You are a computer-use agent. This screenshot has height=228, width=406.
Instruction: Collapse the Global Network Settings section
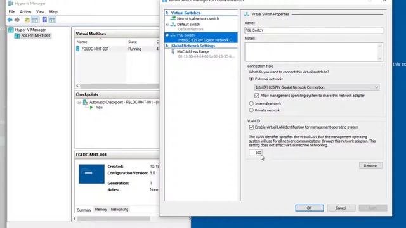pyautogui.click(x=167, y=46)
